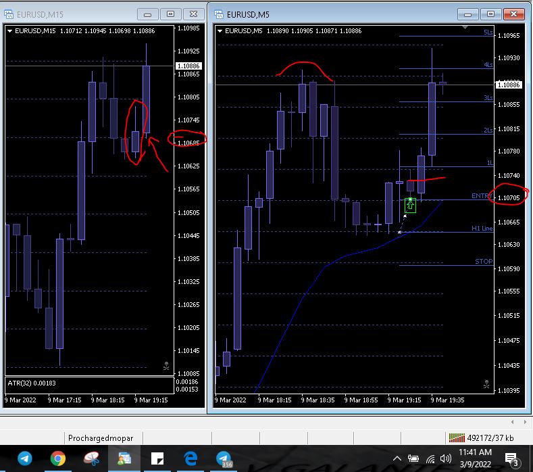Click 1.10085 on M15 price scale
Viewport: 533px width, 472px height.
click(188, 374)
